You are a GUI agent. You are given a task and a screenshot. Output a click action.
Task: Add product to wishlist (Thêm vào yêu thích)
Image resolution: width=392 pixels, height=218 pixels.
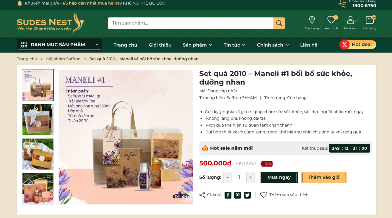pos(284,195)
